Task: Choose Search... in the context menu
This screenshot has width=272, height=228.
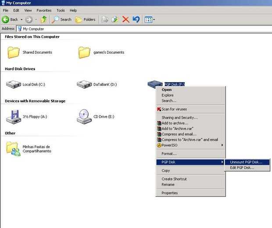Action: (x=191, y=101)
